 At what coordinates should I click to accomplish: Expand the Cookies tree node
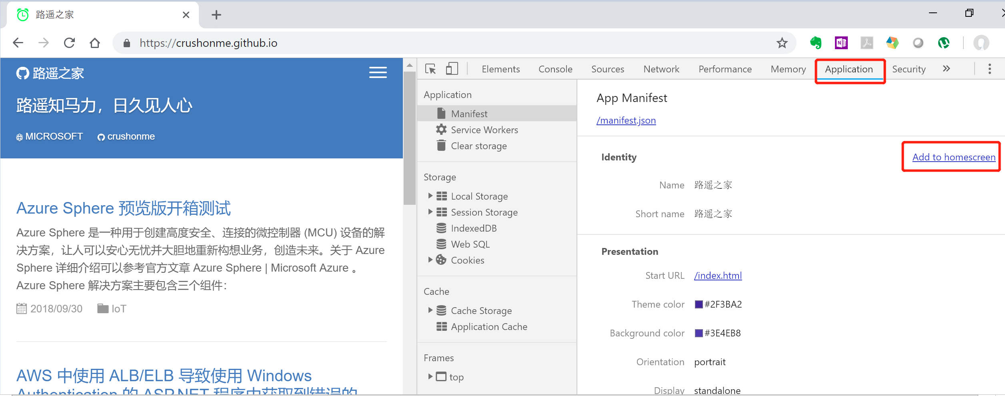[430, 260]
